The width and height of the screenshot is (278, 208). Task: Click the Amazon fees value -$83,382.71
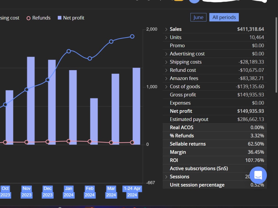tap(251, 78)
